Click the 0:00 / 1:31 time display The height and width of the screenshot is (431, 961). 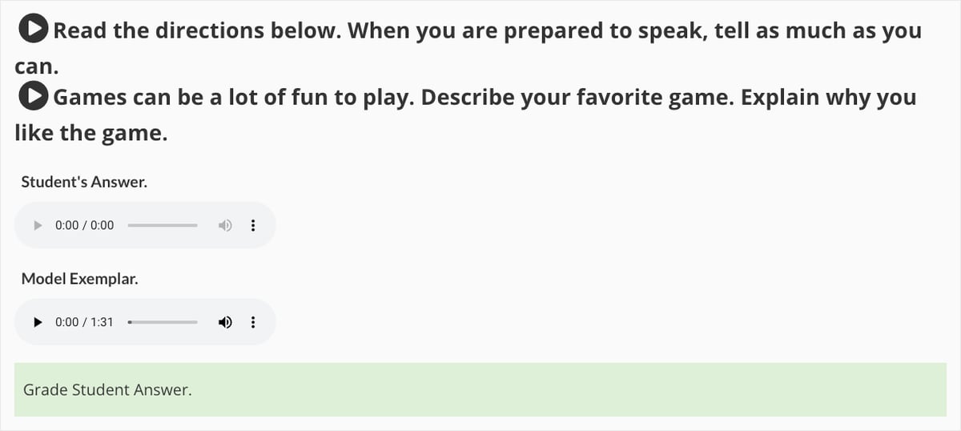pos(84,322)
